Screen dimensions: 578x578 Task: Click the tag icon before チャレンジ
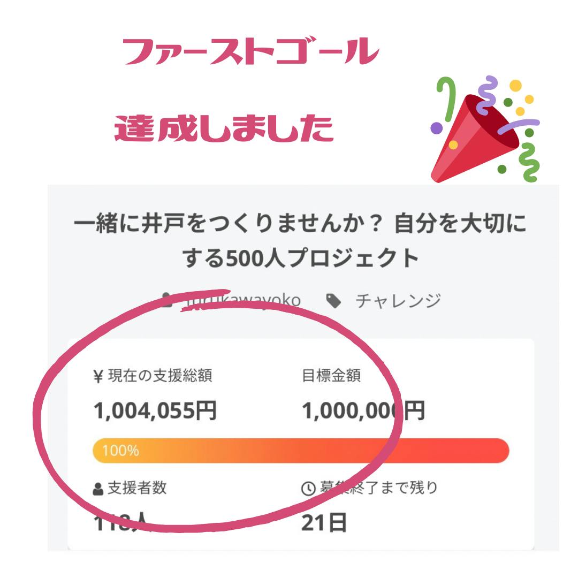pos(334,301)
